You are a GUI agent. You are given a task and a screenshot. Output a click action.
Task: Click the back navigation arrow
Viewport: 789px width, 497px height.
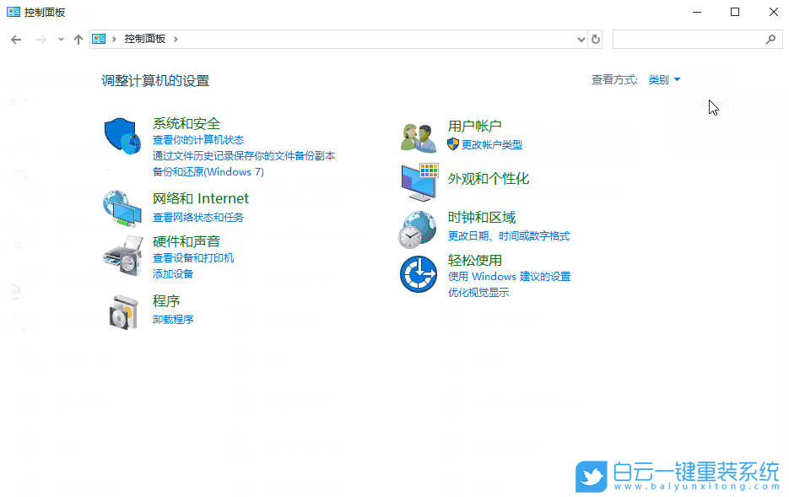click(16, 39)
